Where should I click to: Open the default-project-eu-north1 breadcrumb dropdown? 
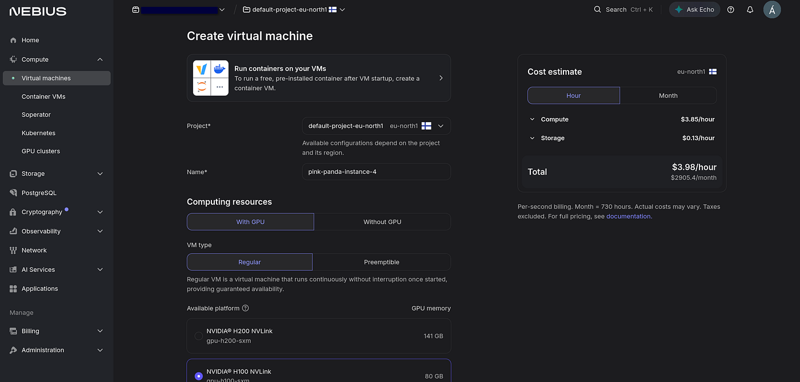342,10
